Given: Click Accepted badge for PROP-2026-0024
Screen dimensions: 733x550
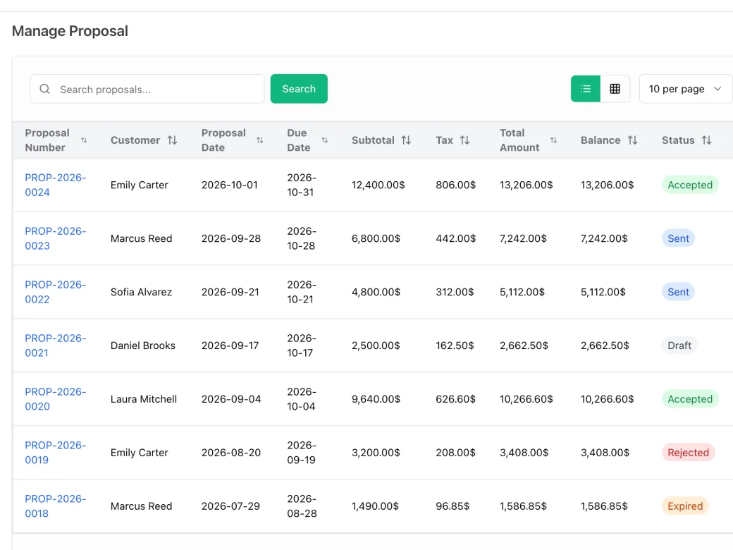Looking at the screenshot, I should click(x=690, y=185).
